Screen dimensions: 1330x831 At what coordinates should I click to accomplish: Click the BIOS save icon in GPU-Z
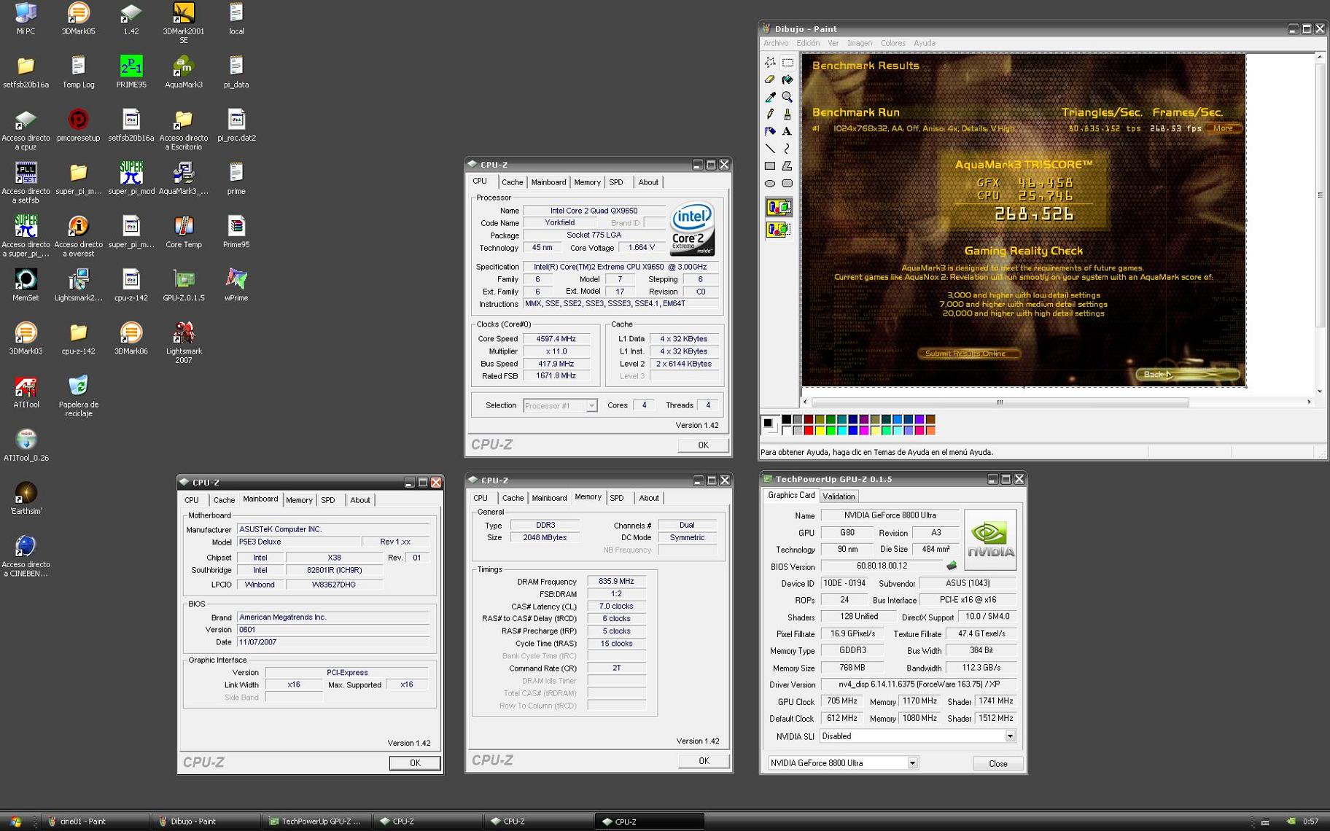952,566
